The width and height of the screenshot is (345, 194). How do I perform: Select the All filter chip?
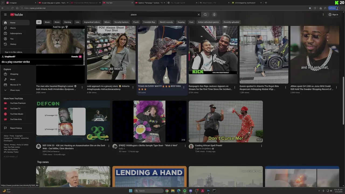[39, 22]
